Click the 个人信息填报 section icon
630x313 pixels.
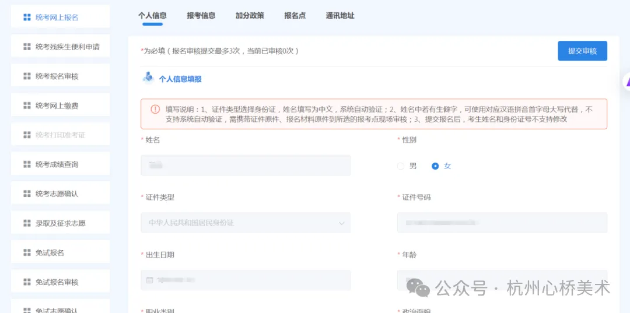(x=148, y=77)
